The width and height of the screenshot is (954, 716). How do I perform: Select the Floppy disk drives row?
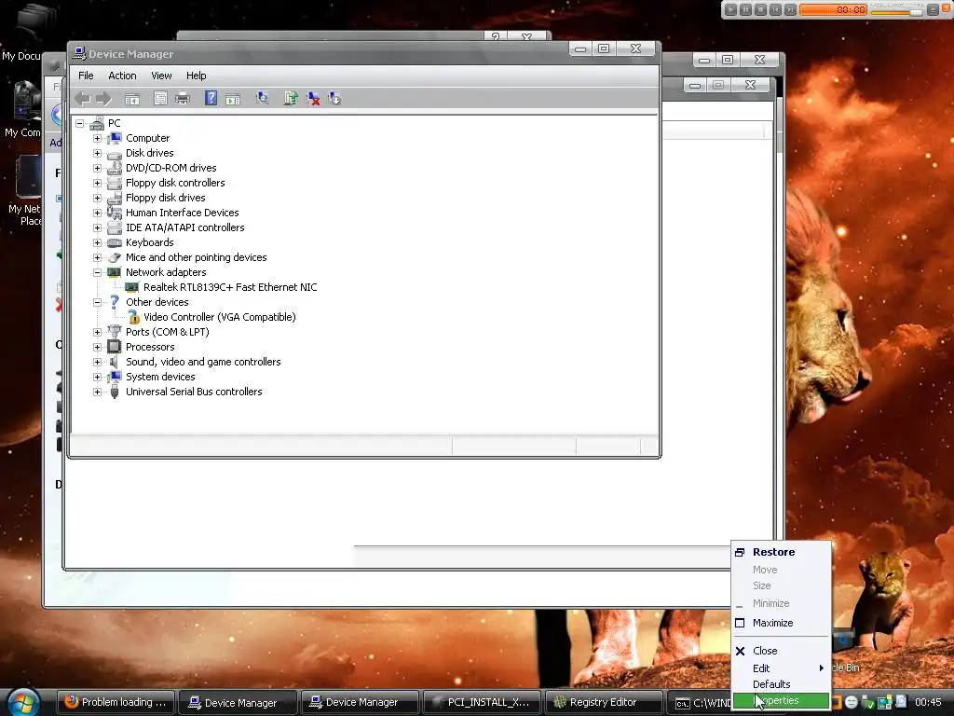[166, 198]
